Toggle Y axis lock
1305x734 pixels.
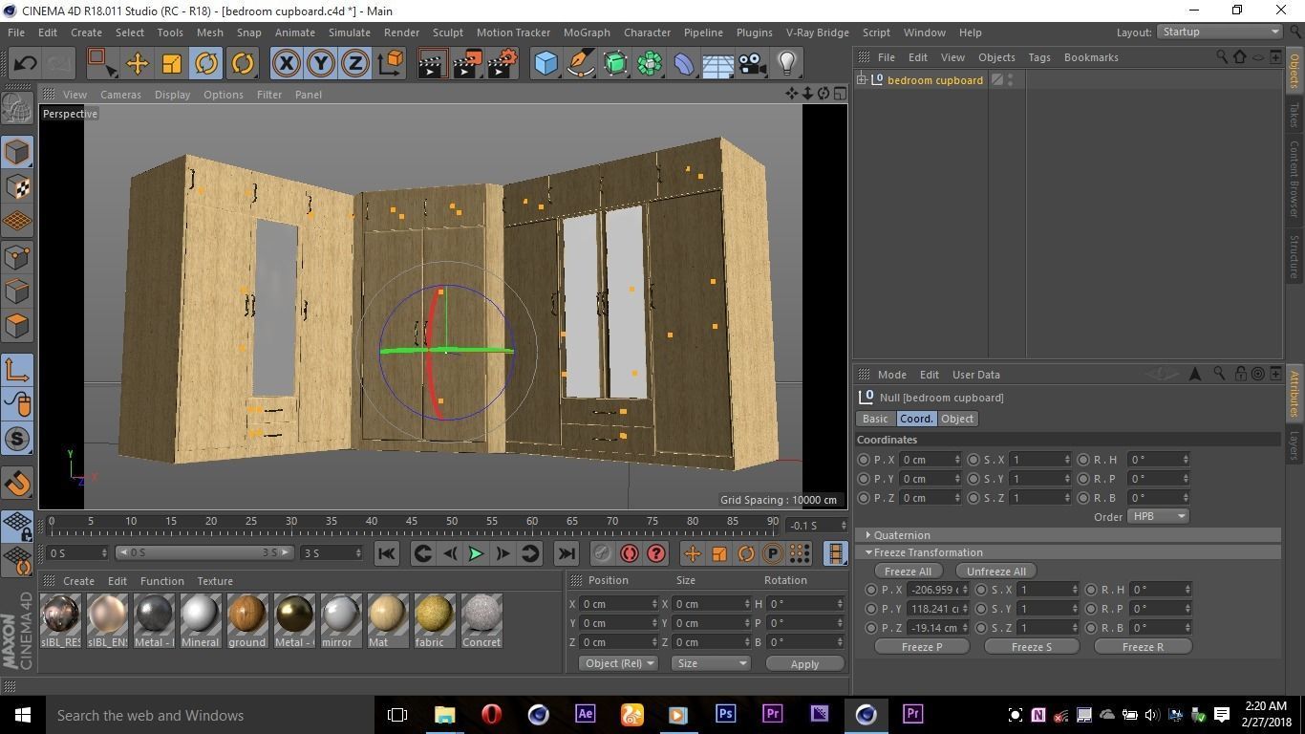click(x=320, y=64)
